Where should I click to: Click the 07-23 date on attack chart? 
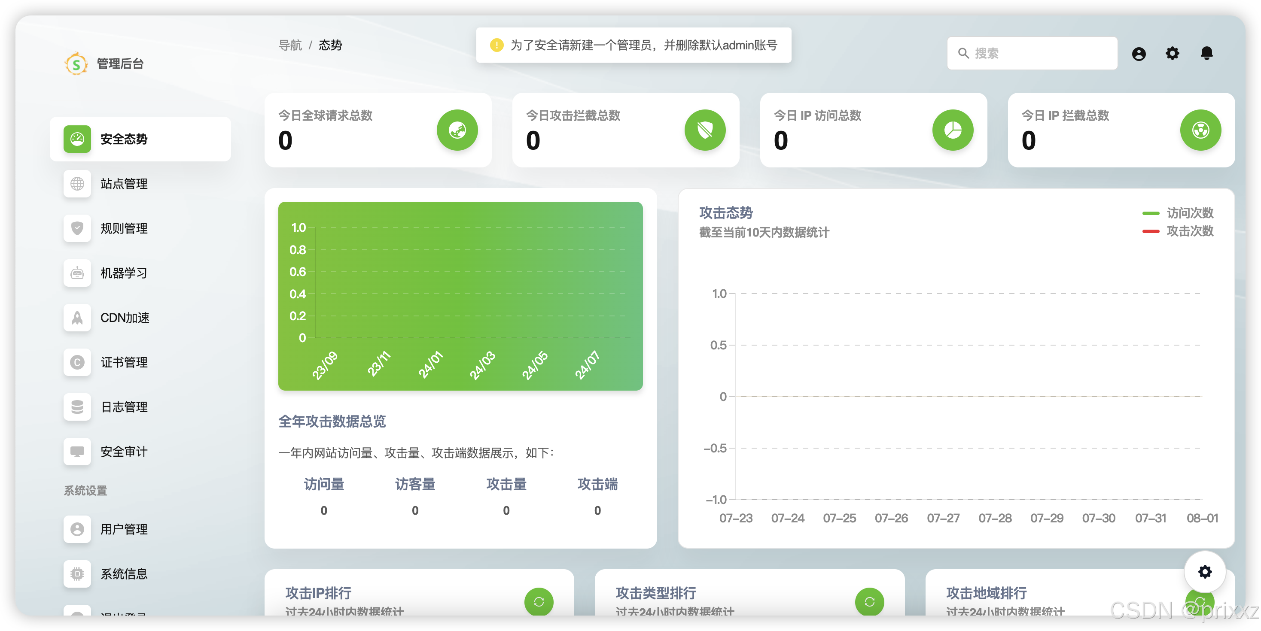(x=736, y=518)
